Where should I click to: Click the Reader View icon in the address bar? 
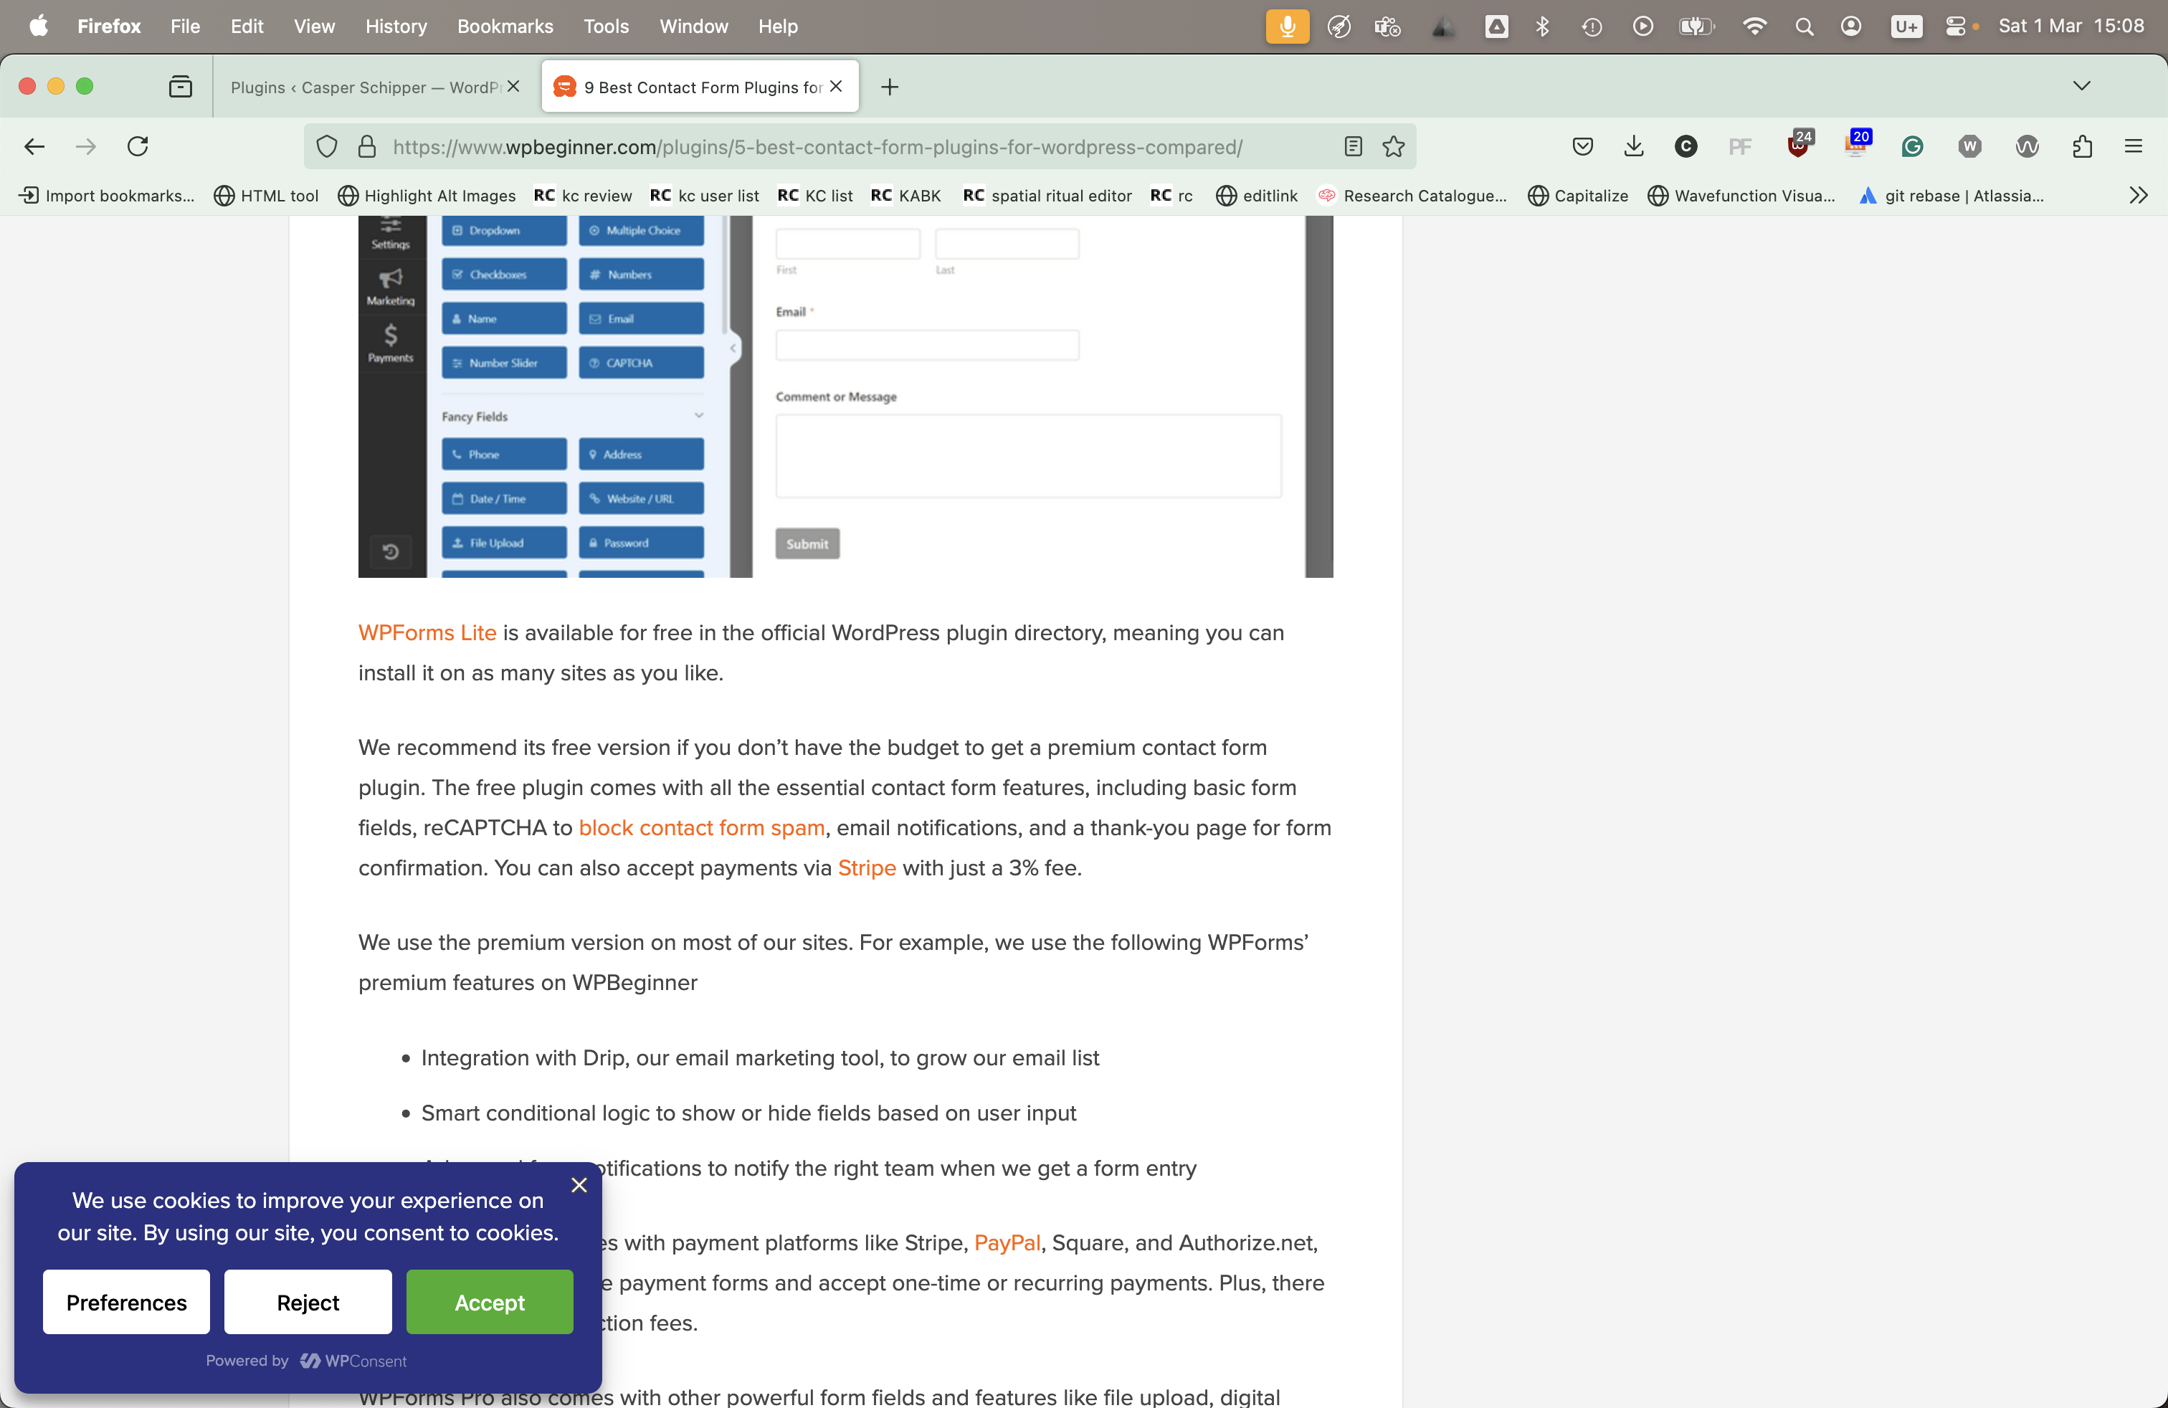point(1353,147)
